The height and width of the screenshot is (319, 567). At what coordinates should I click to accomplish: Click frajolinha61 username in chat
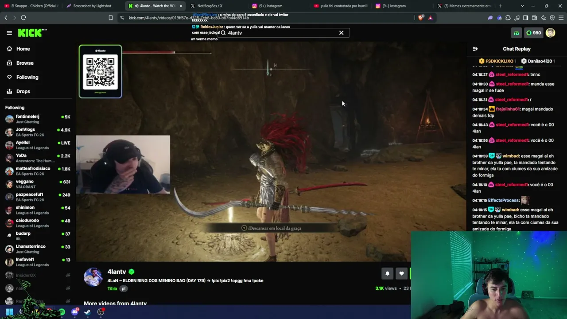click(x=508, y=109)
